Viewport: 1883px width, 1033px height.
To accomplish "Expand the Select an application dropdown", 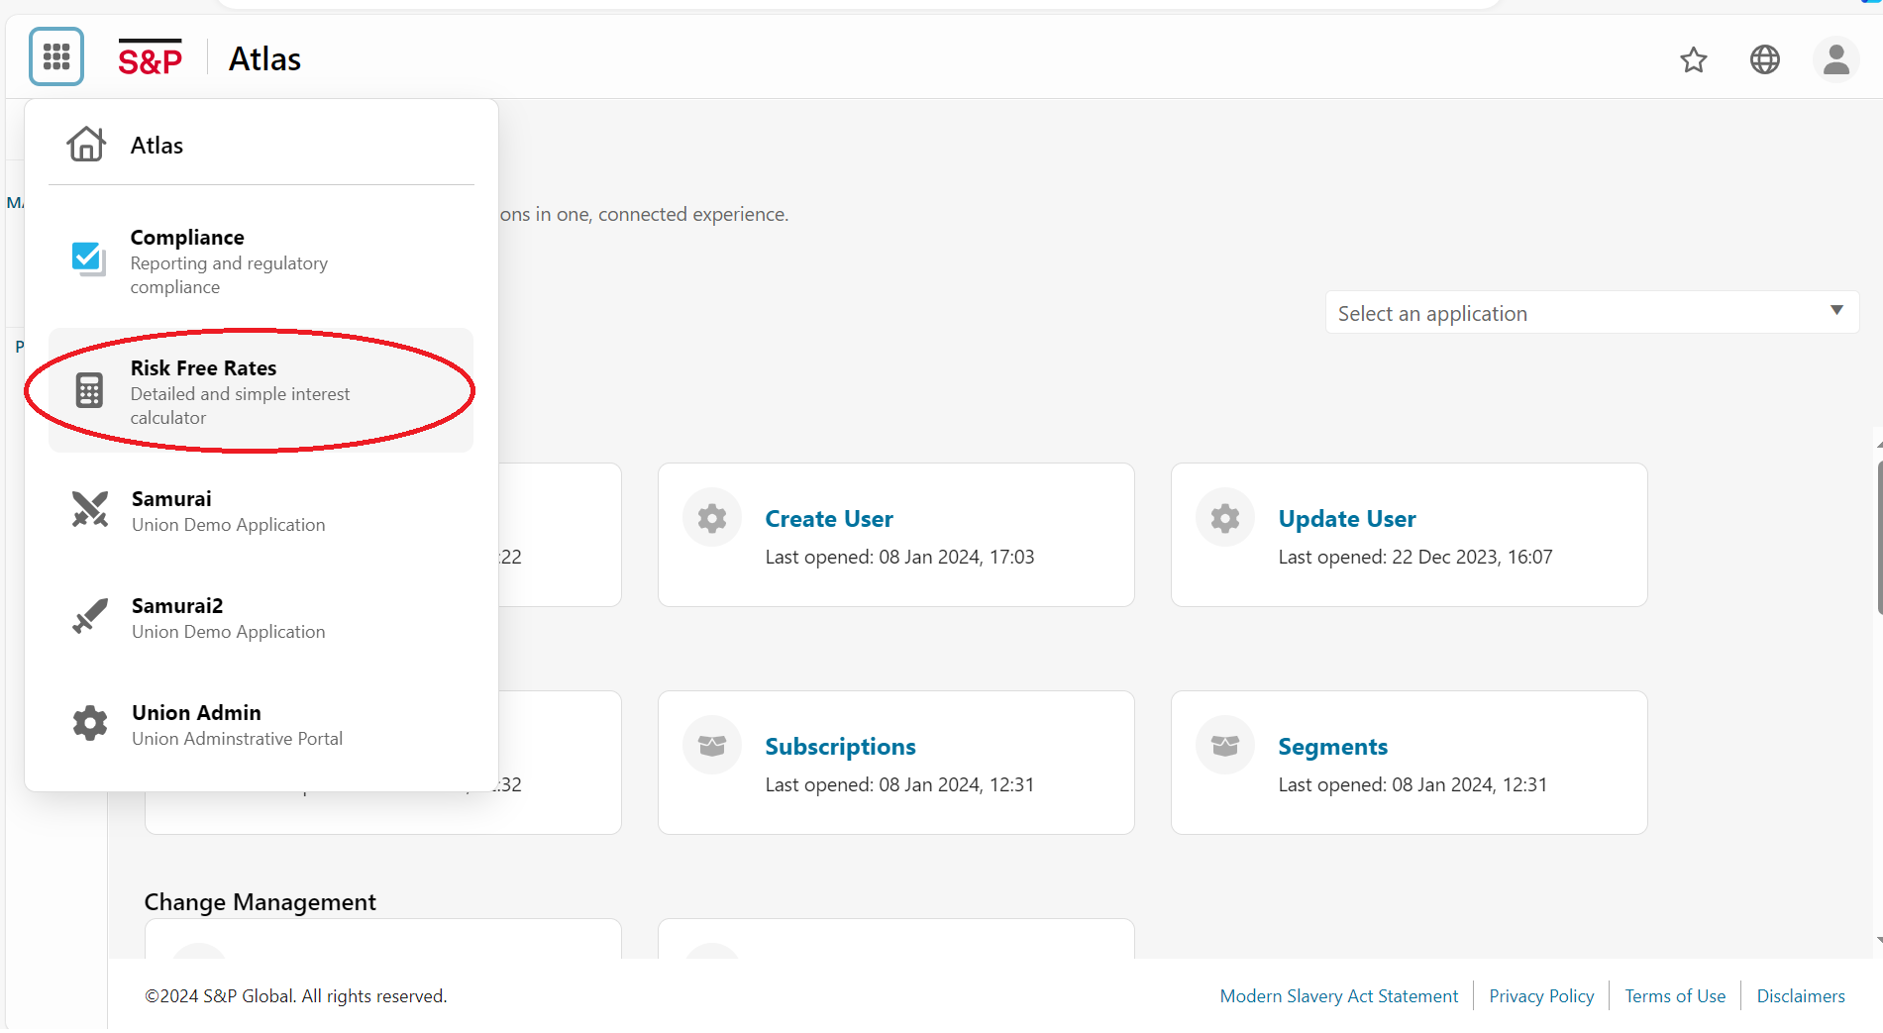I will click(1592, 313).
